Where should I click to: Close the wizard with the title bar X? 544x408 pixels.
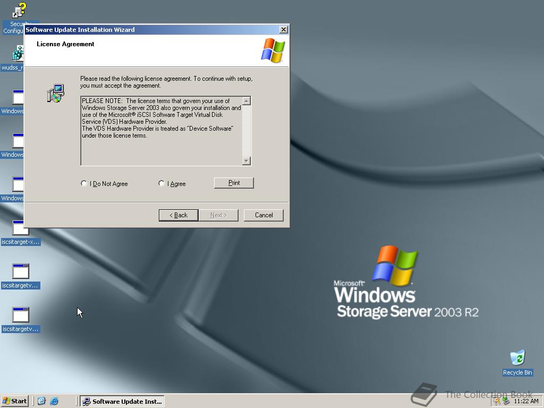(284, 30)
